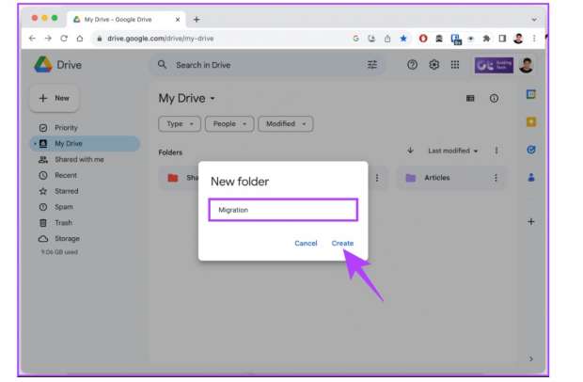Open Google Keep side panel icon

pyautogui.click(x=531, y=121)
